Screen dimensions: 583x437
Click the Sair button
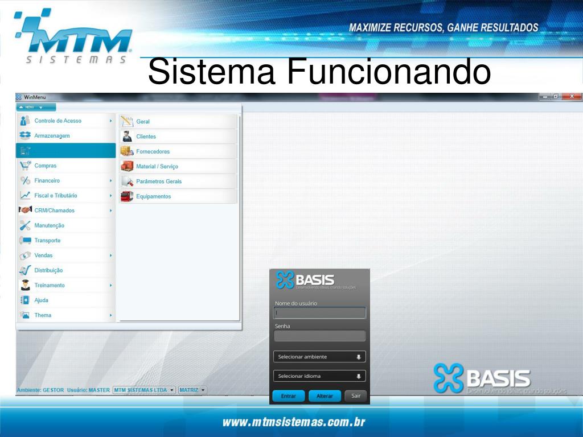click(356, 396)
